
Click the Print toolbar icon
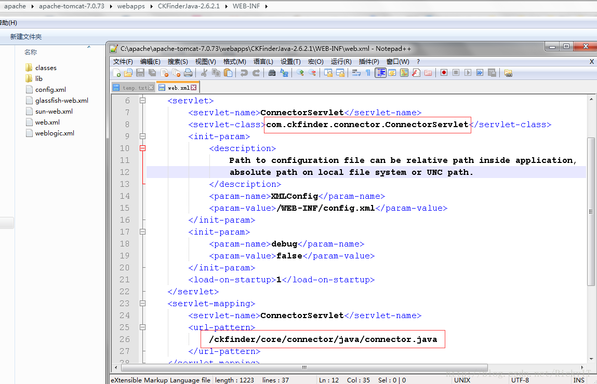(188, 73)
